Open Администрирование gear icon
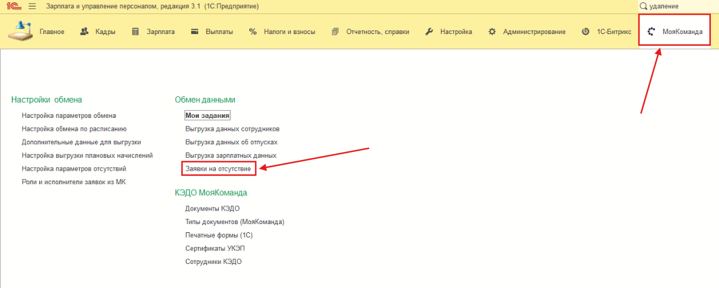Image resolution: width=719 pixels, height=288 pixels. (x=492, y=32)
